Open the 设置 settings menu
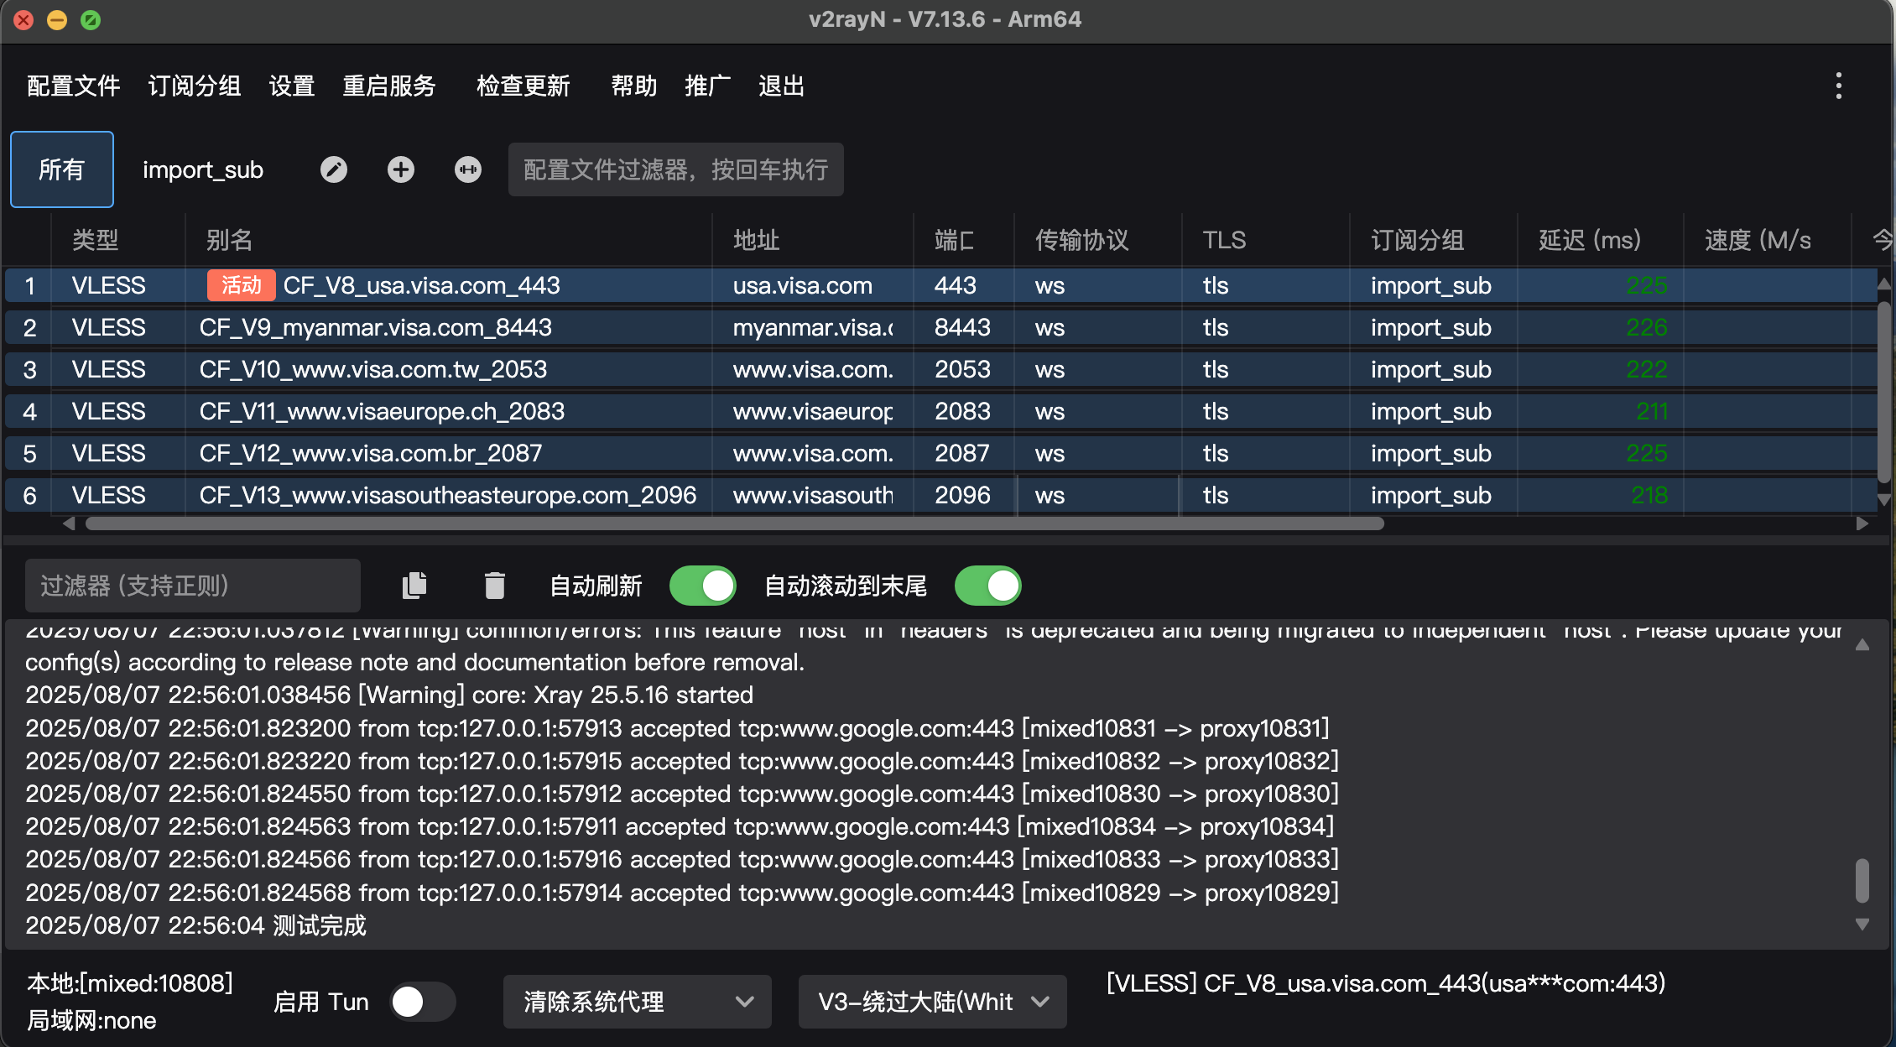Viewport: 1896px width, 1047px height. (291, 85)
